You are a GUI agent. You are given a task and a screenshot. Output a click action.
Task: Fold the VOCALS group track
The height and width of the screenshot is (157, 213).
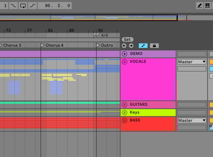coord(125,62)
